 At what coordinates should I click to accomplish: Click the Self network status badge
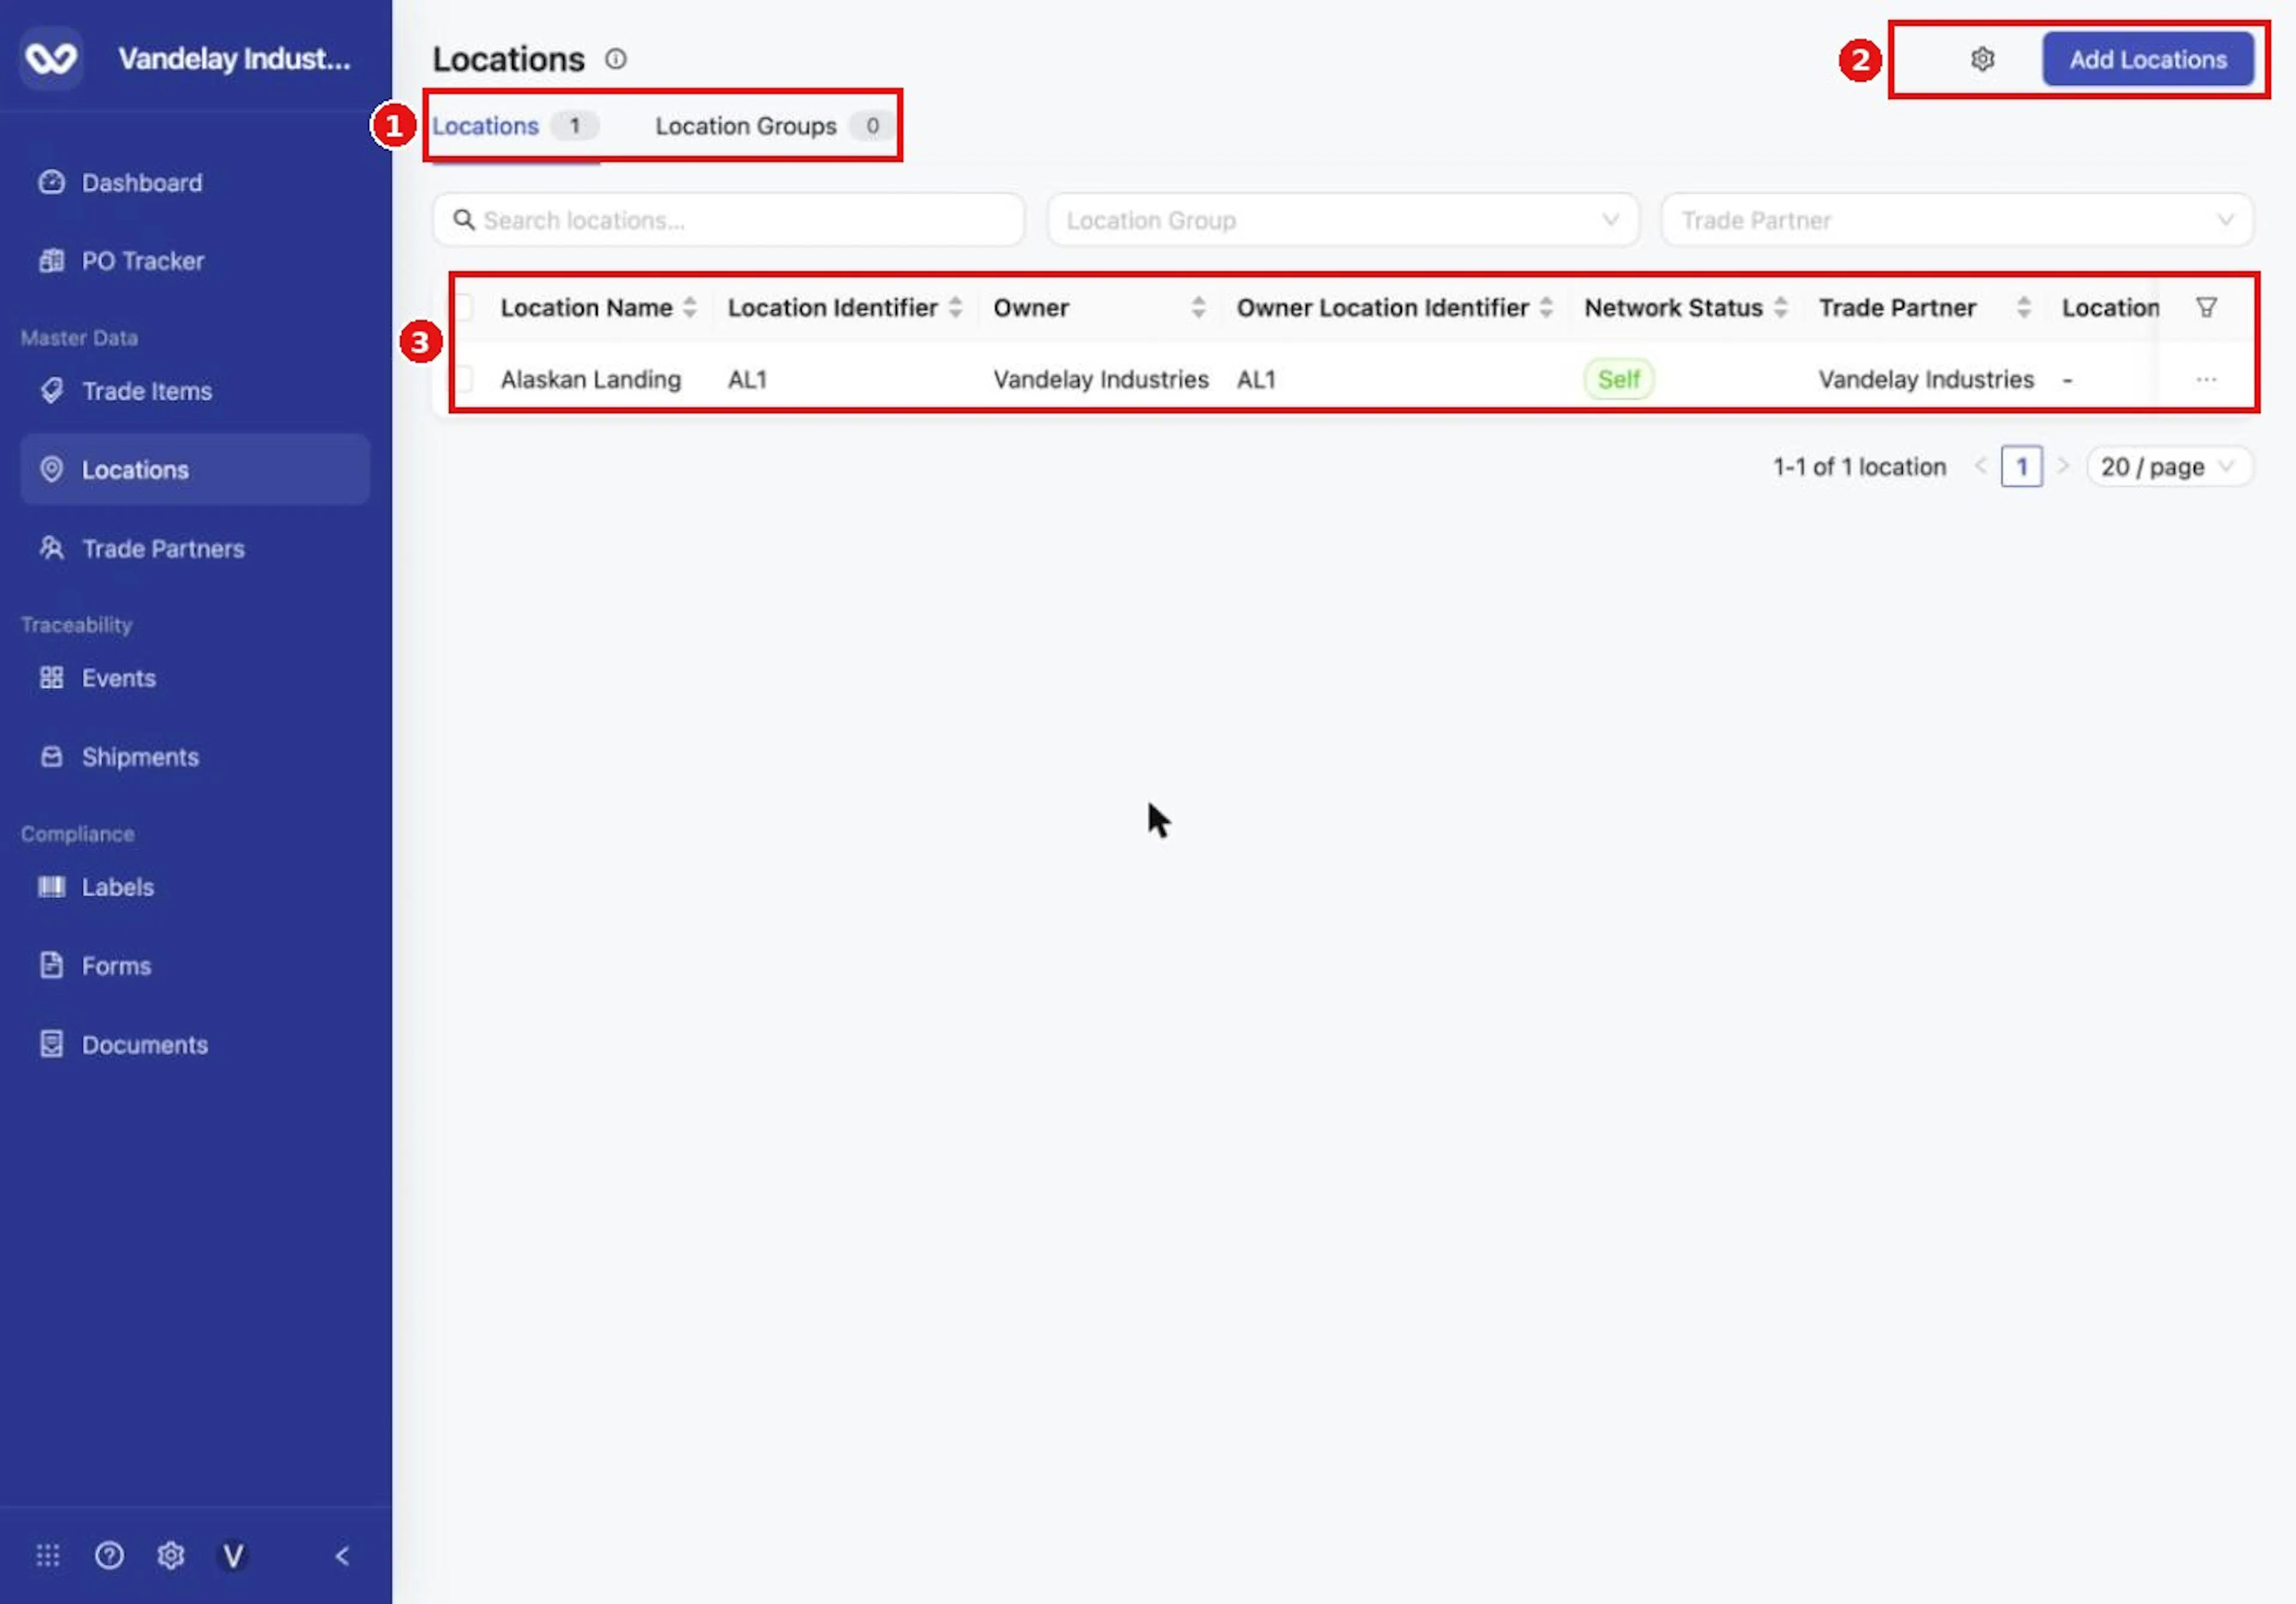click(x=1618, y=379)
